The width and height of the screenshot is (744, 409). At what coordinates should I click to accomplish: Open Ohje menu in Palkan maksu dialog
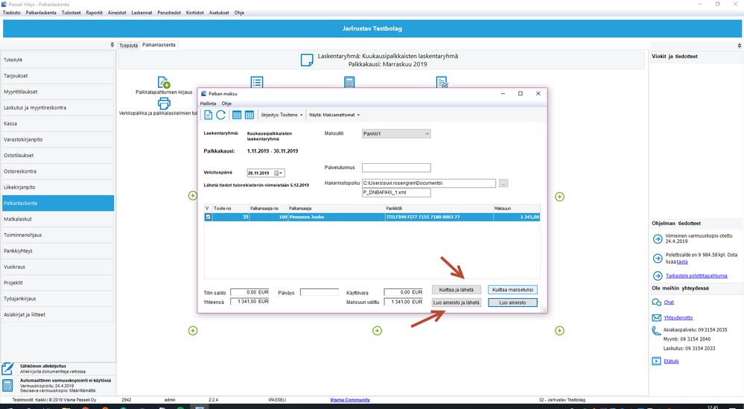[226, 104]
